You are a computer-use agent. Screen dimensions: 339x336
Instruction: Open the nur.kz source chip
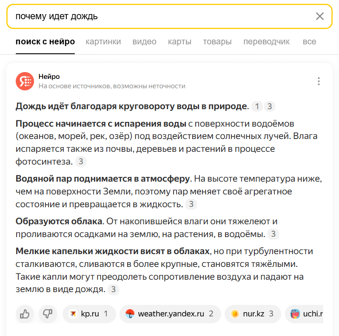point(252,314)
